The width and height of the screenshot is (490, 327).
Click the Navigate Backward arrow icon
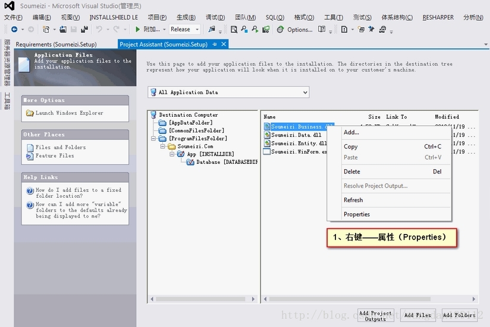(14, 29)
